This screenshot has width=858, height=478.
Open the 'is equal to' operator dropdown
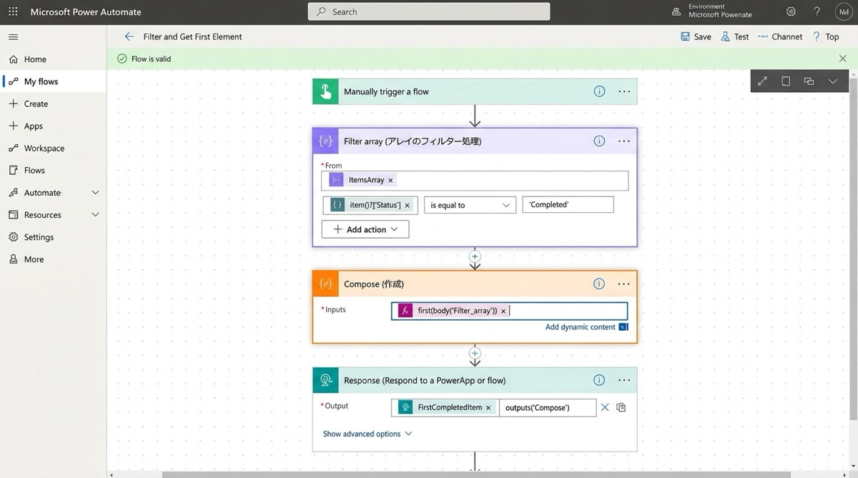470,205
